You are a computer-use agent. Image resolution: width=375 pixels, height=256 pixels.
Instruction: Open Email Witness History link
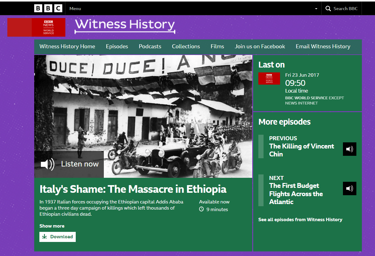[323, 46]
